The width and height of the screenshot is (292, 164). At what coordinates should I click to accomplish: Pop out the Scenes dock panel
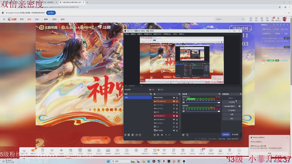[151, 94]
